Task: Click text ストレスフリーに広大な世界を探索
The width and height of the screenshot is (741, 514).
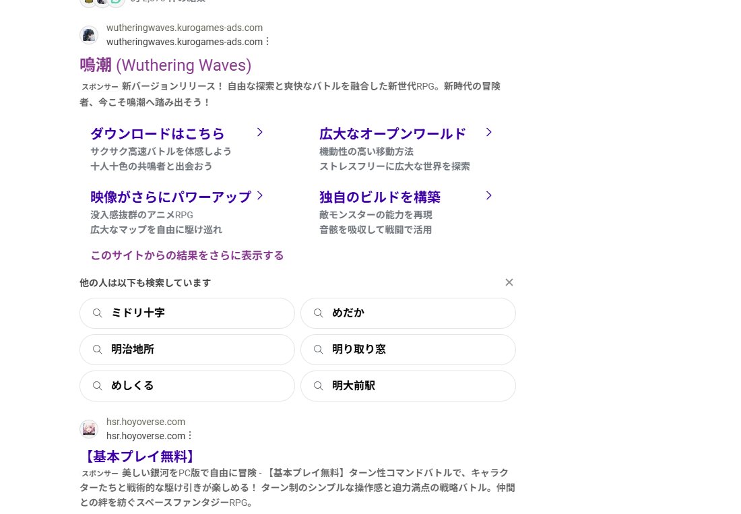Action: pos(395,166)
